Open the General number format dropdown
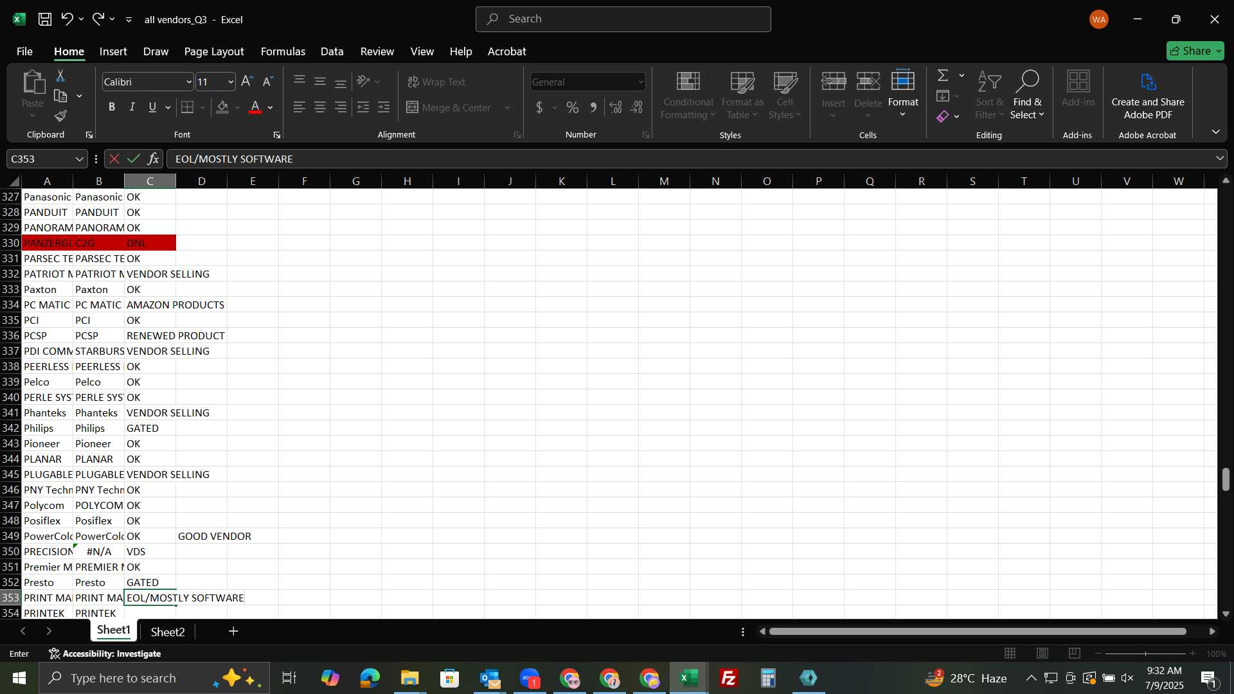1234x694 pixels. click(641, 82)
